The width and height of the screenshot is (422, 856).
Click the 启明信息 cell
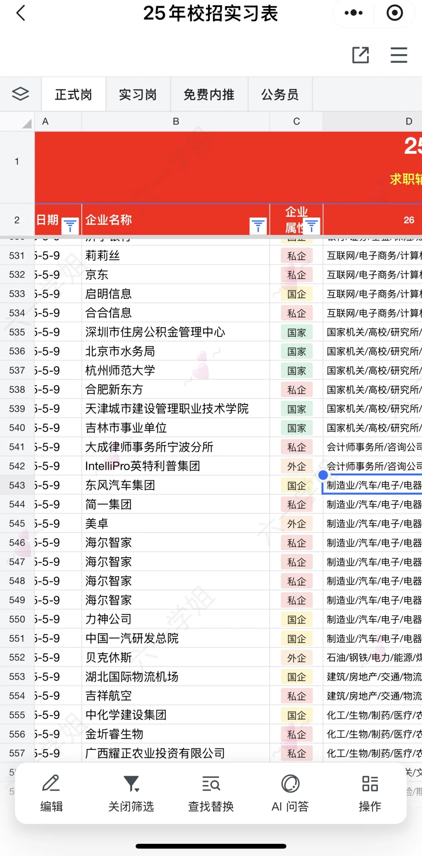point(176,294)
